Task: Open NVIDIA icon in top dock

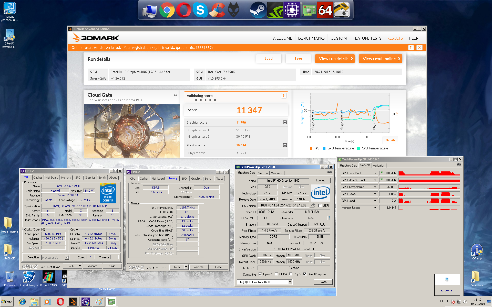Action: point(275,10)
